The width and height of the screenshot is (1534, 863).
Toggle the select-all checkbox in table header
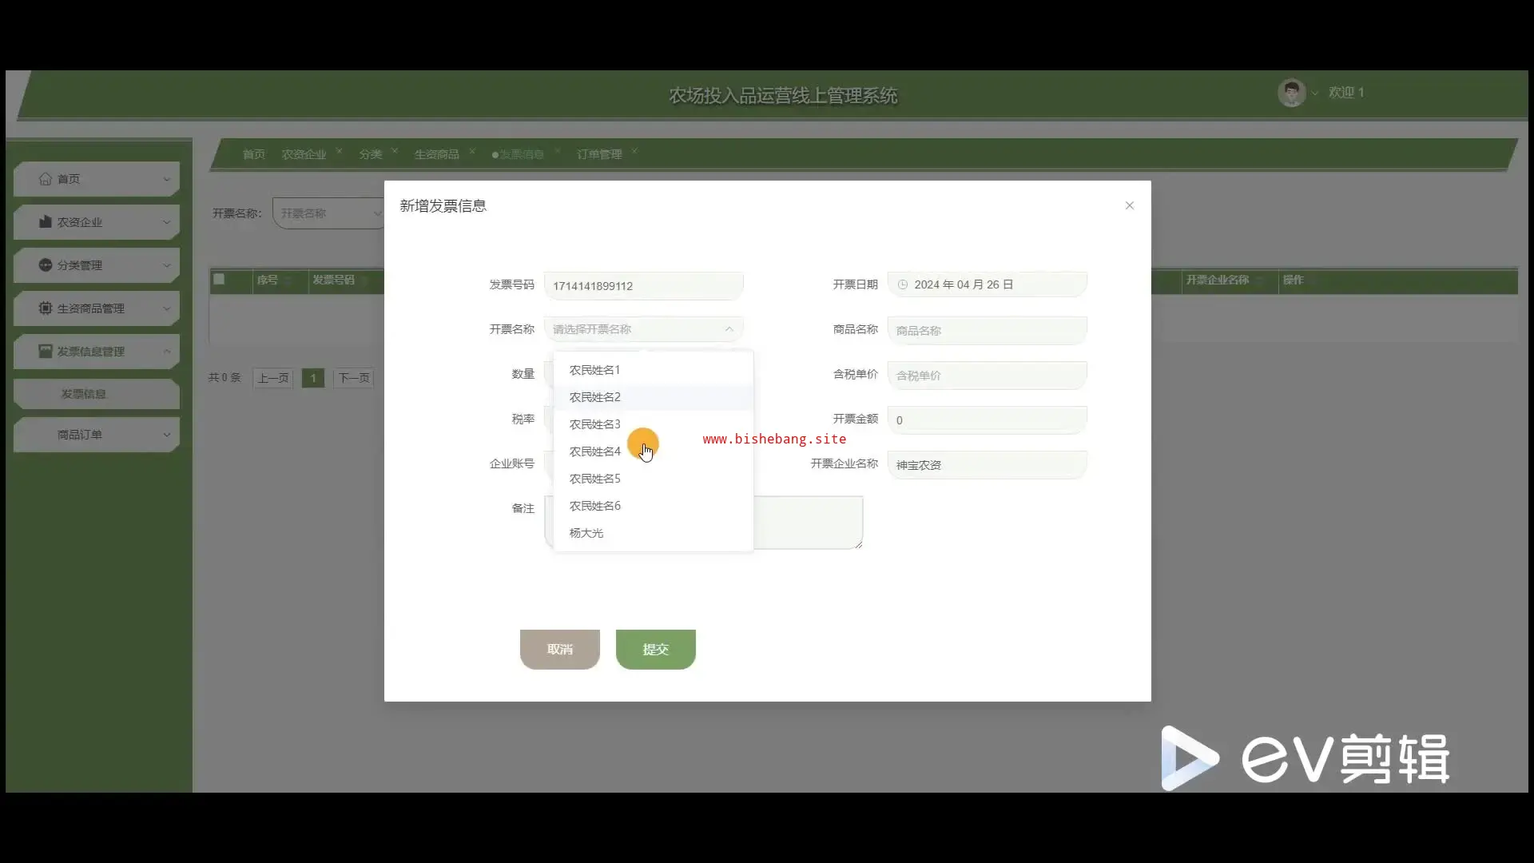219,280
